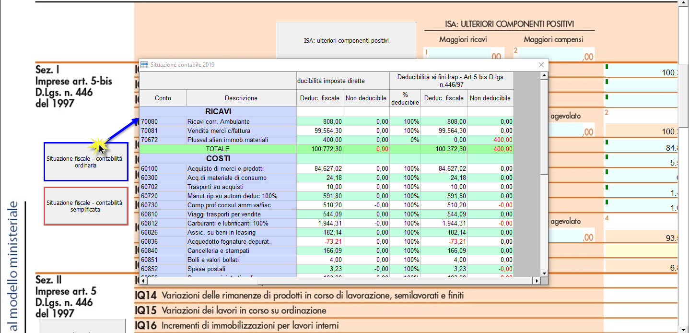This screenshot has width=689, height=333.
Task: Click the green TOTALE row label
Action: [x=218, y=149]
